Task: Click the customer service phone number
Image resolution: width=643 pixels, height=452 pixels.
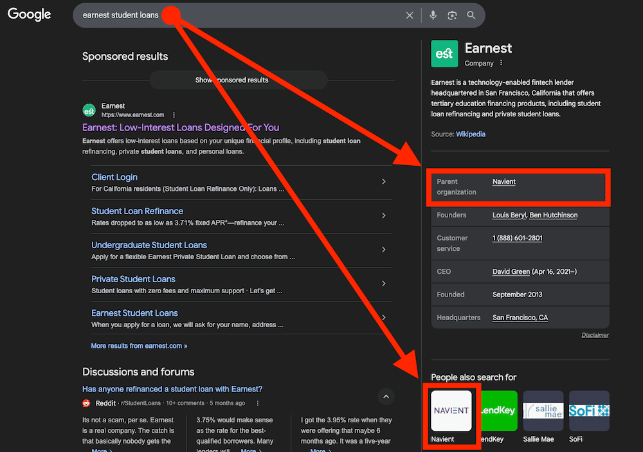Action: coord(517,238)
